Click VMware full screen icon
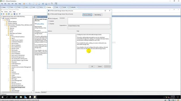 [x=49, y=4]
